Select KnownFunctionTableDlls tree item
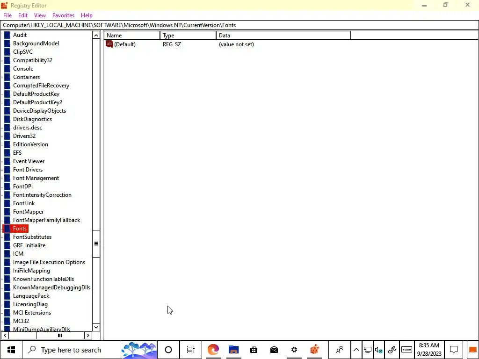479x359 pixels. click(44, 279)
